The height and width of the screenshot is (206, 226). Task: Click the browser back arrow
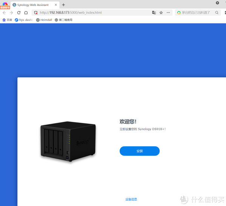tap(4, 13)
